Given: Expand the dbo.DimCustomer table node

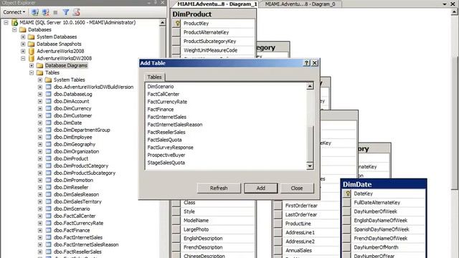Looking at the screenshot, I should click(40, 115).
